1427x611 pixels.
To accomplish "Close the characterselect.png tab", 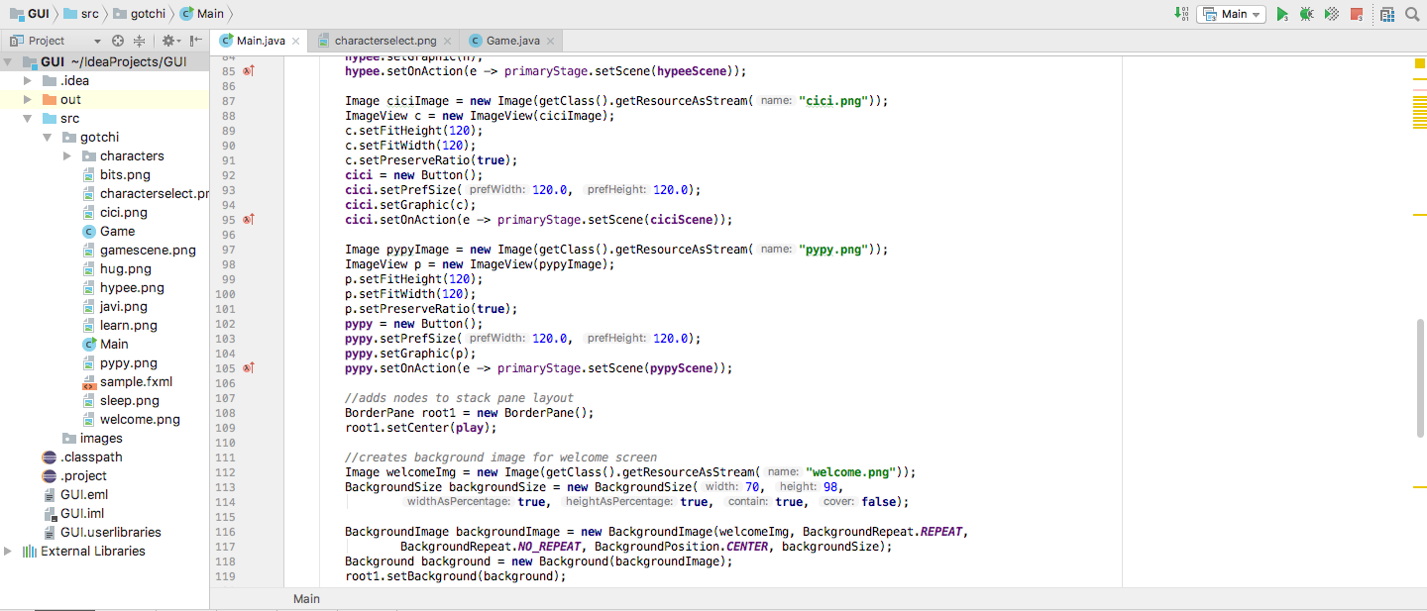I will (447, 41).
